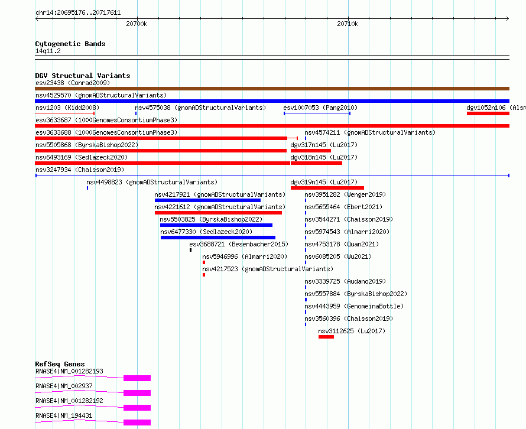The height and width of the screenshot is (429, 526).
Task: Click the dgv319n145 (Lu2017) red bar
Action: tap(327, 188)
